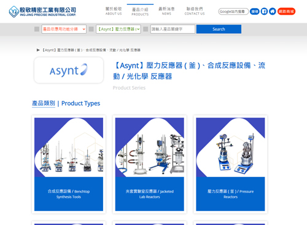Click the Benchtop Synthesis Tools caption text
The image size is (307, 225).
coord(69,194)
